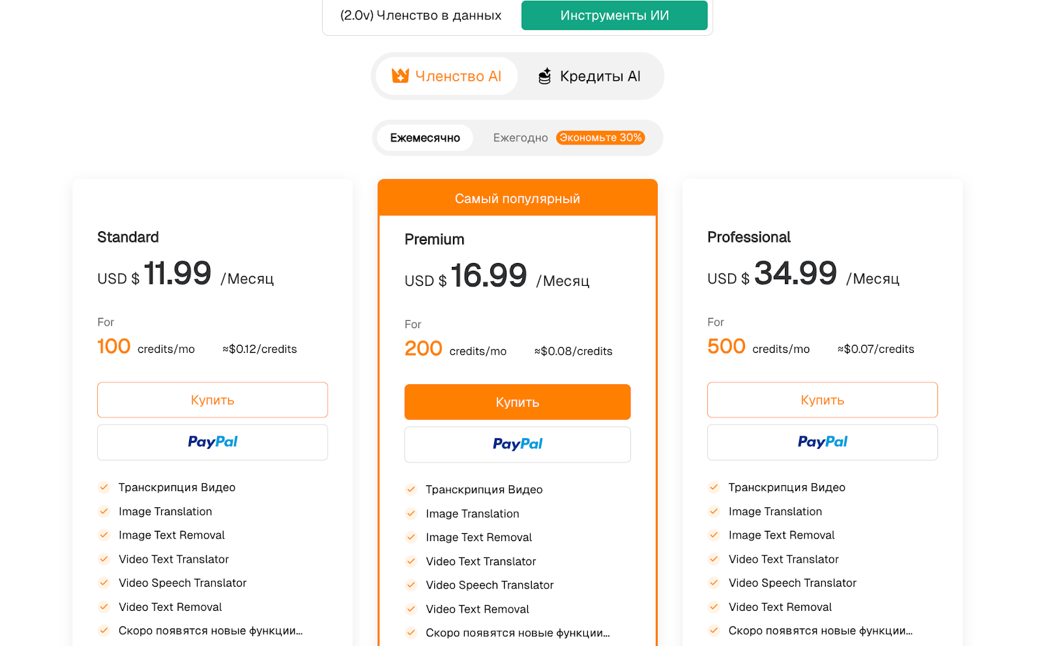Click the Экономьте 30% badge
The image size is (1043, 646).
point(600,138)
